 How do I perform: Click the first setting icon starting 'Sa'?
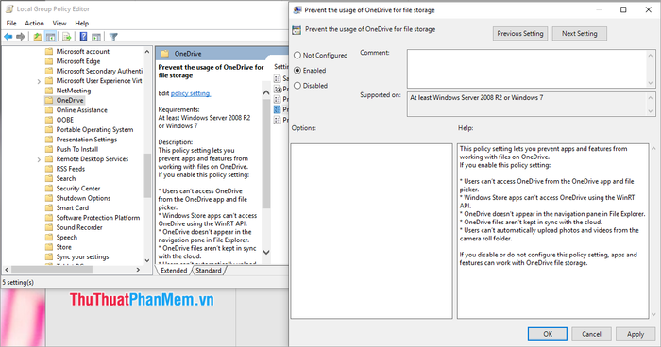tap(277, 78)
